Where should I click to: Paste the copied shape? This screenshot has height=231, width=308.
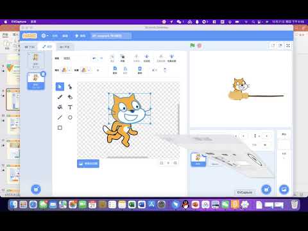pos(125,70)
